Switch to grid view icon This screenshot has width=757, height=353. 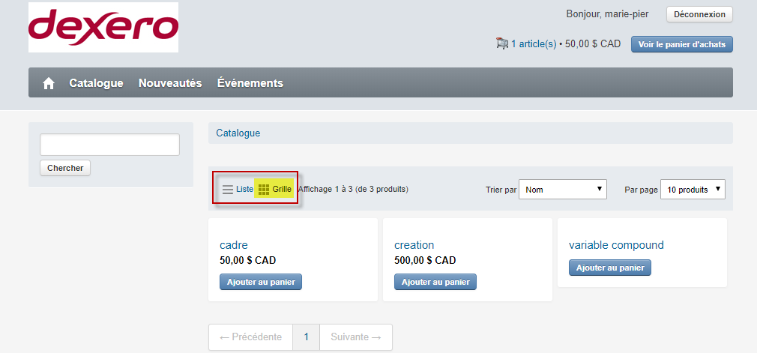pos(264,190)
